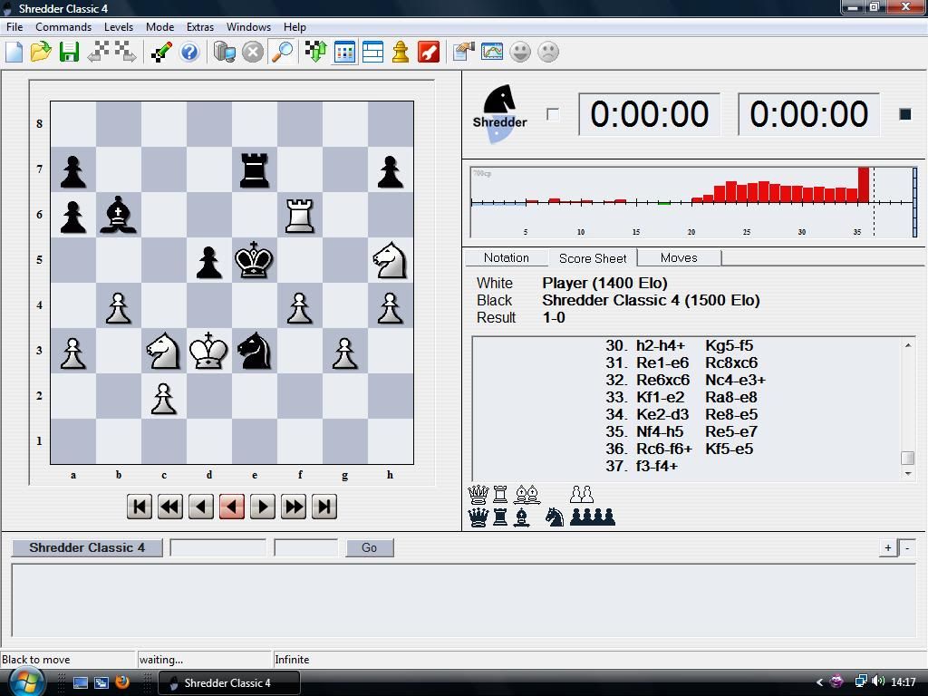Open a game with the folder icon

[41, 52]
